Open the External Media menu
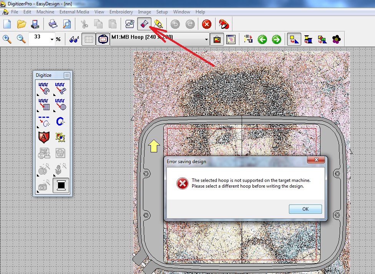The height and width of the screenshot is (274, 375). pos(74,12)
